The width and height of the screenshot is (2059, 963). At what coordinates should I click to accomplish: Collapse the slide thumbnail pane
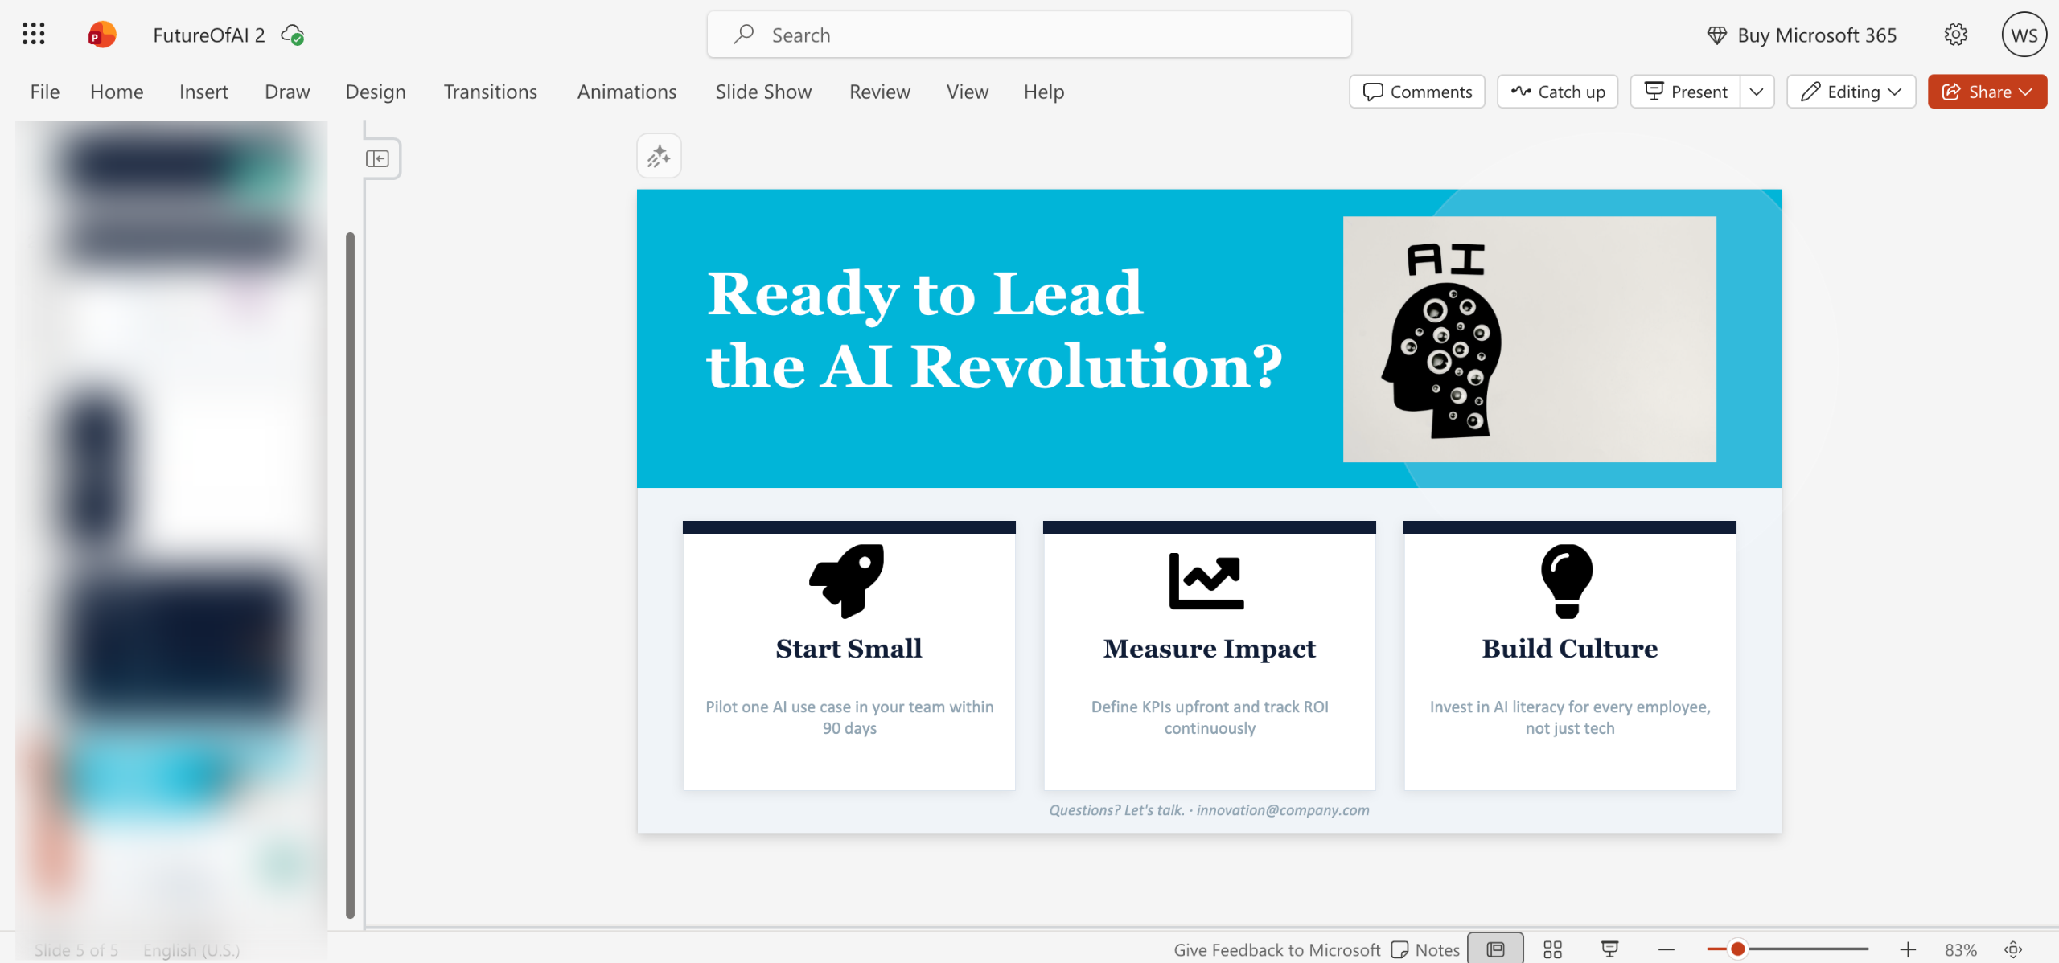(x=377, y=158)
